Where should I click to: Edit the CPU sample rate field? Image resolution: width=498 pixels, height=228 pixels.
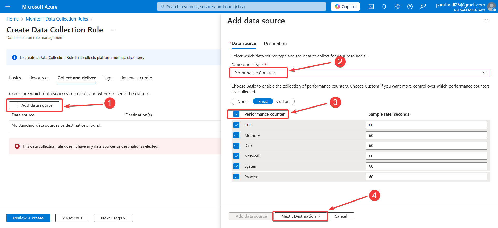click(426, 125)
